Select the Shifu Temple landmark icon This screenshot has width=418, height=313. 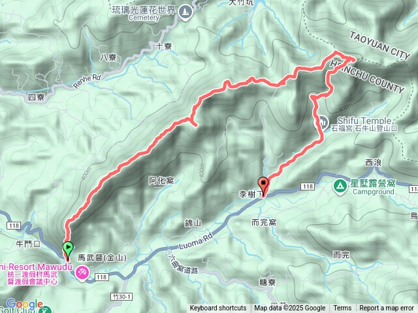click(322, 123)
